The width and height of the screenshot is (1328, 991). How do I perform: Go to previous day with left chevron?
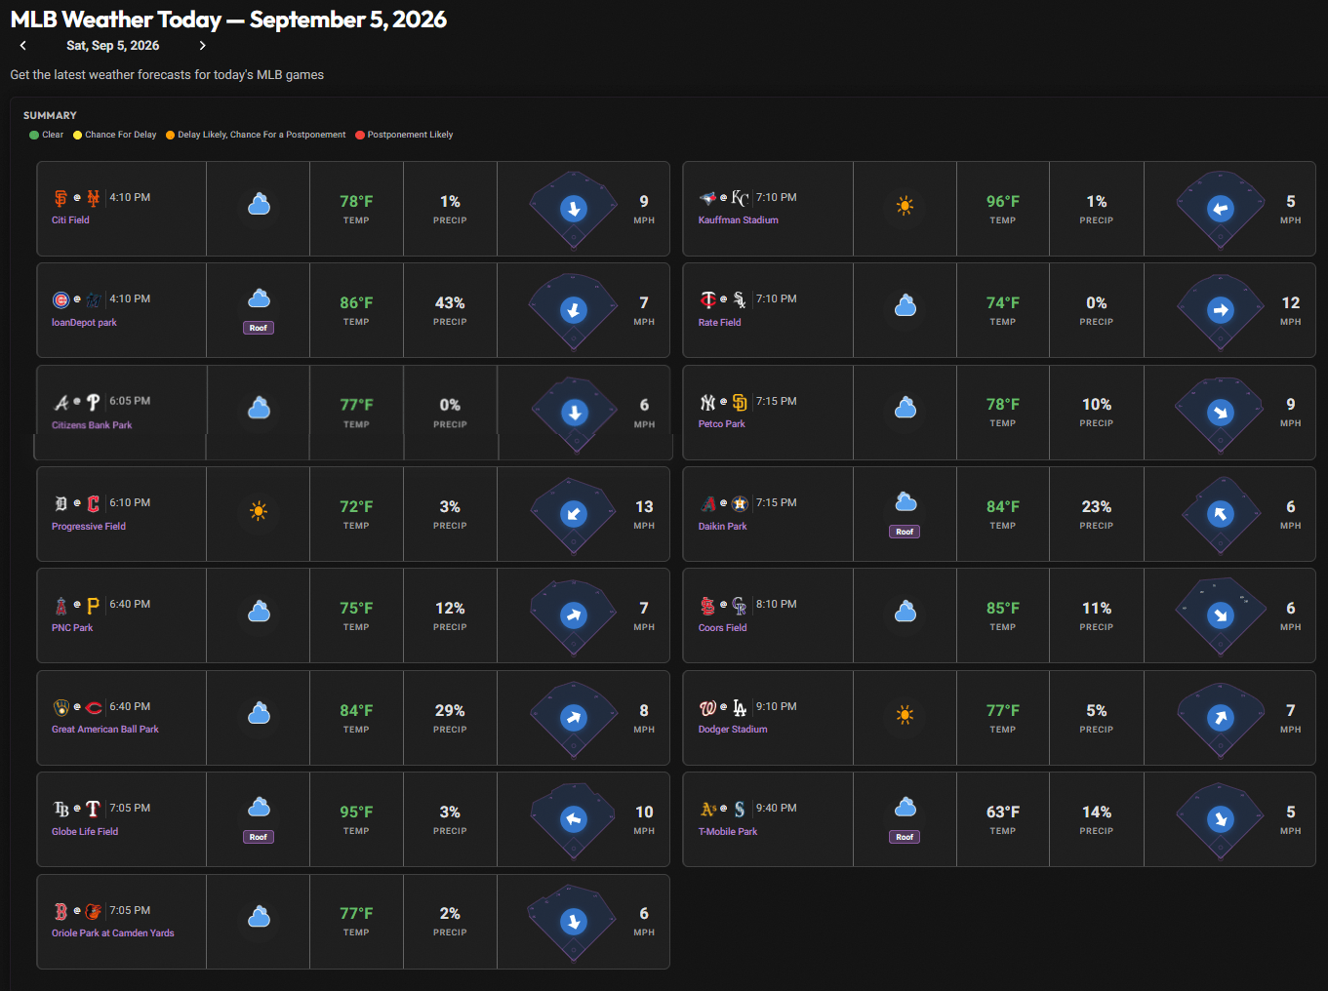[x=23, y=46]
